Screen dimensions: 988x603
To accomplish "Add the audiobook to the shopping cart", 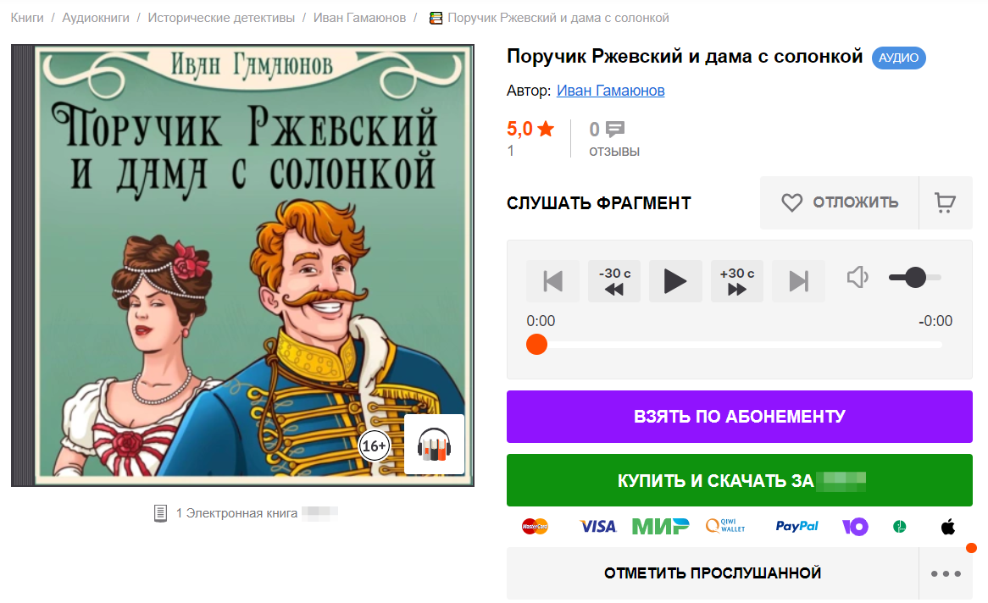I will (945, 203).
